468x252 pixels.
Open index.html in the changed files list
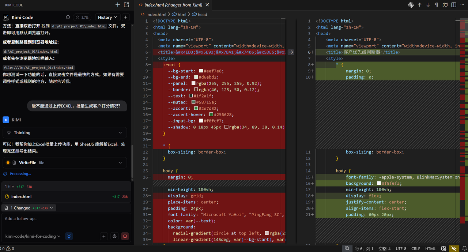pos(22,196)
